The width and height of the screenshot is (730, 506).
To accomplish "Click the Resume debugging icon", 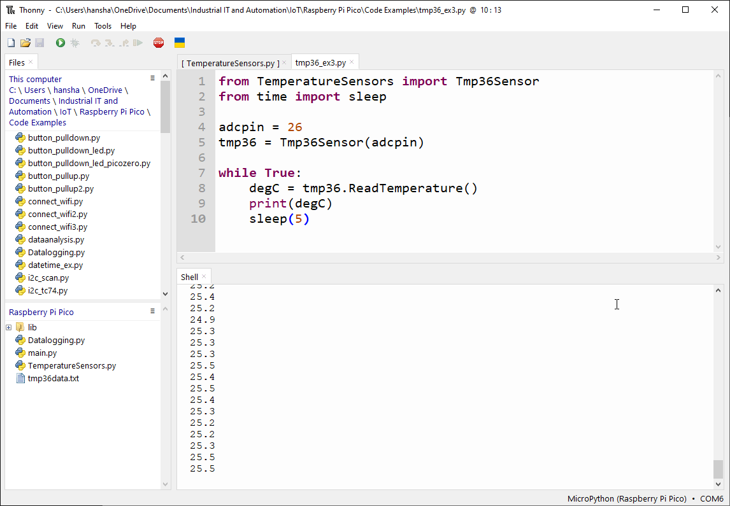I will (x=138, y=43).
